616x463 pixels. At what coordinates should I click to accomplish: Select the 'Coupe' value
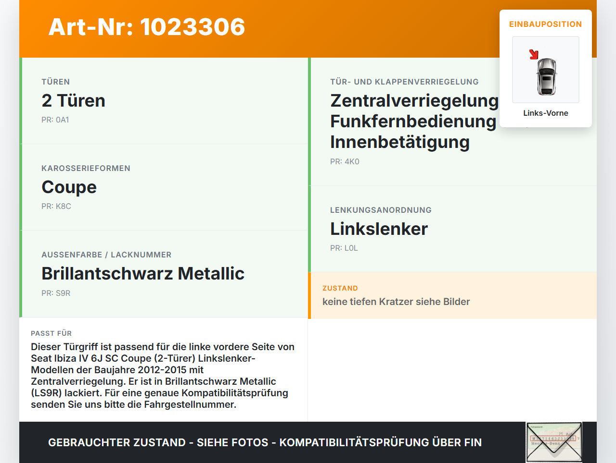point(69,187)
